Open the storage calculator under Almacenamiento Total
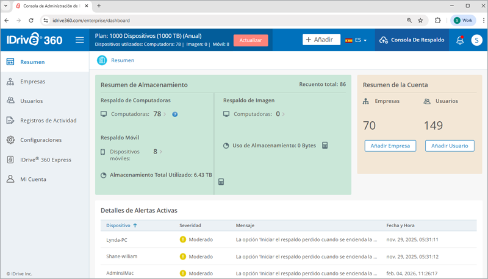Image resolution: width=488 pixels, height=279 pixels. [221, 182]
